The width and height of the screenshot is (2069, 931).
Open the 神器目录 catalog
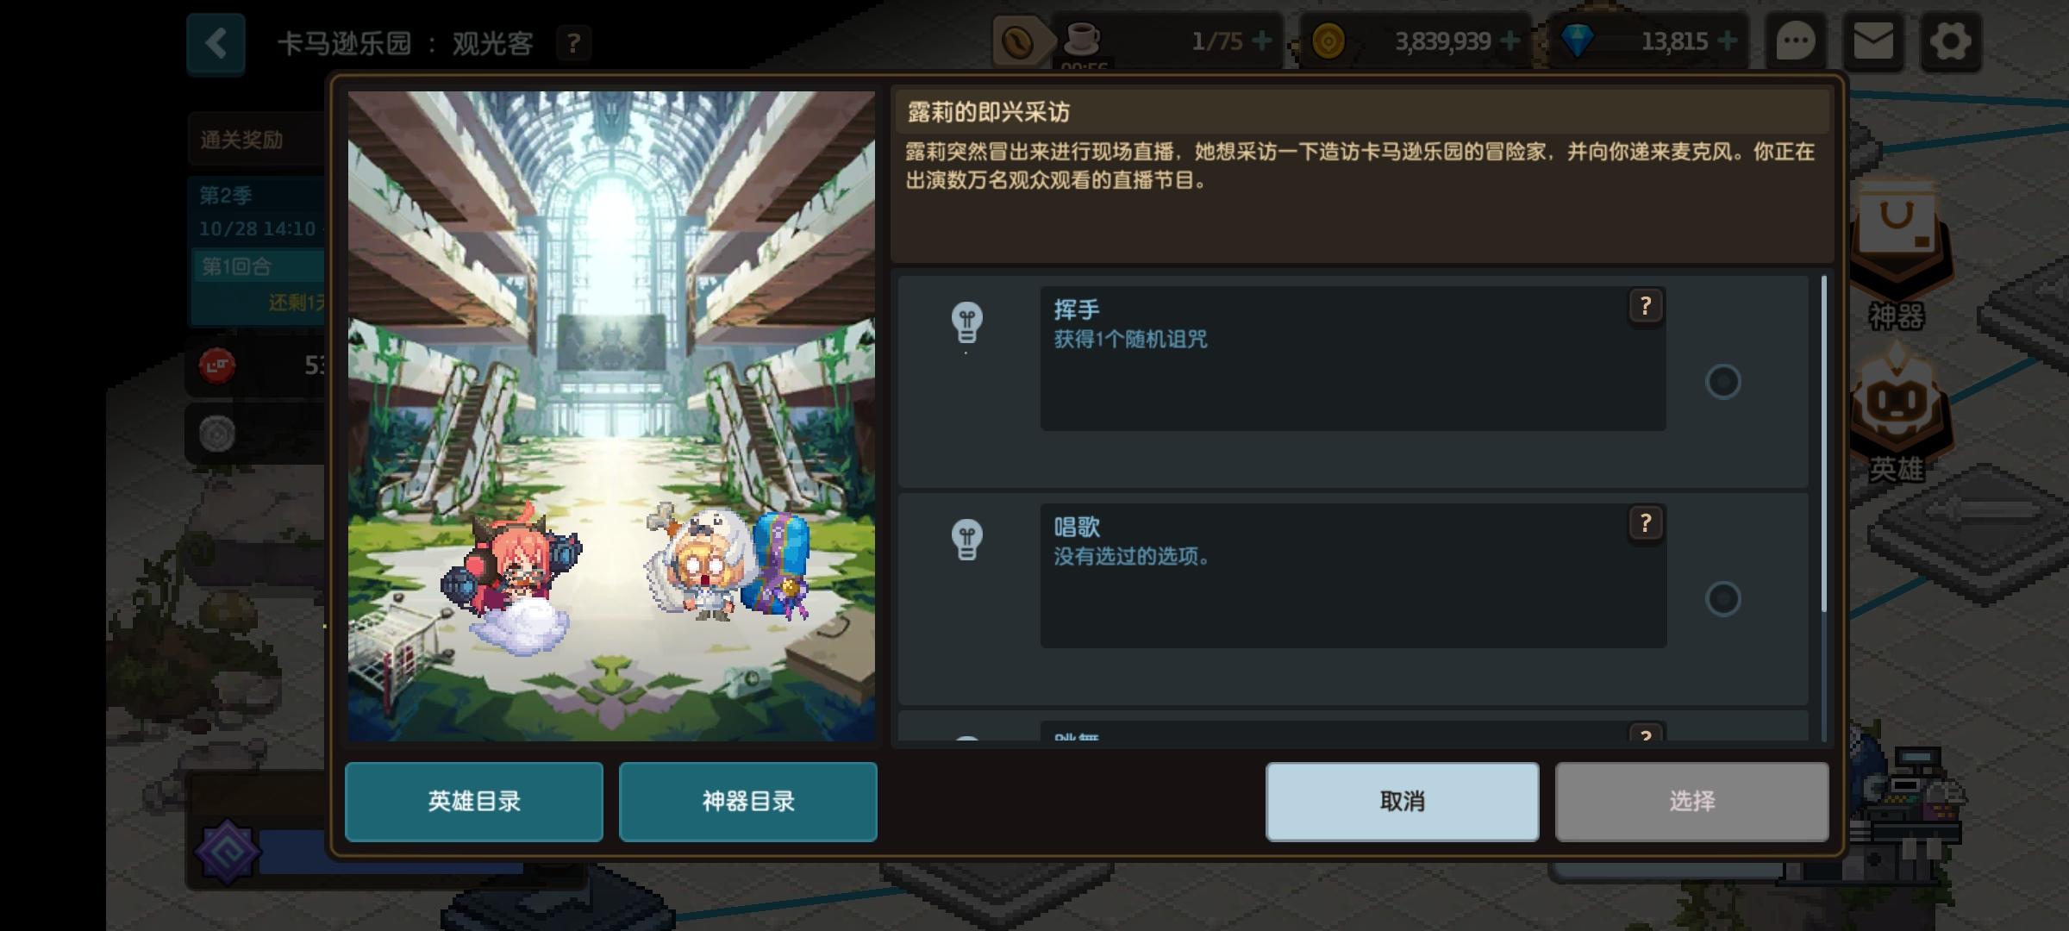pyautogui.click(x=748, y=802)
